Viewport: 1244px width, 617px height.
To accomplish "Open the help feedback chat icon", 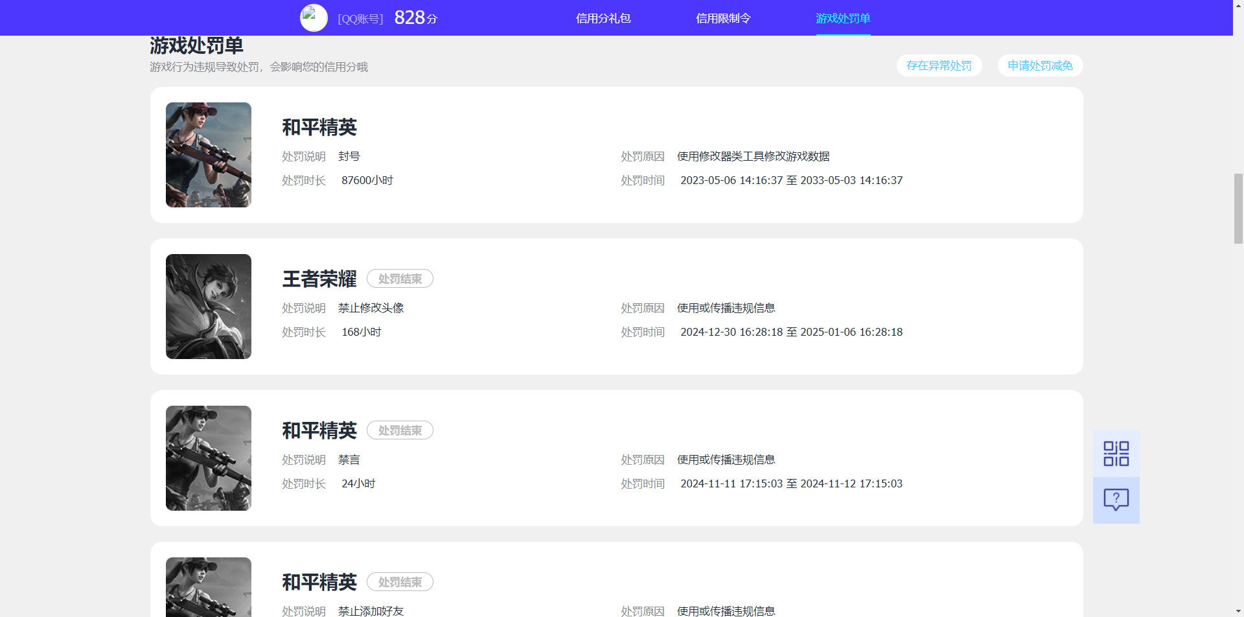I will click(x=1116, y=500).
